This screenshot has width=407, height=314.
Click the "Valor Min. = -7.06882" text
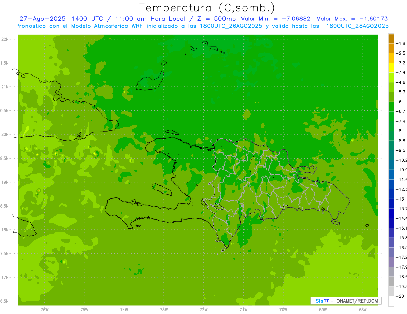[275, 19]
